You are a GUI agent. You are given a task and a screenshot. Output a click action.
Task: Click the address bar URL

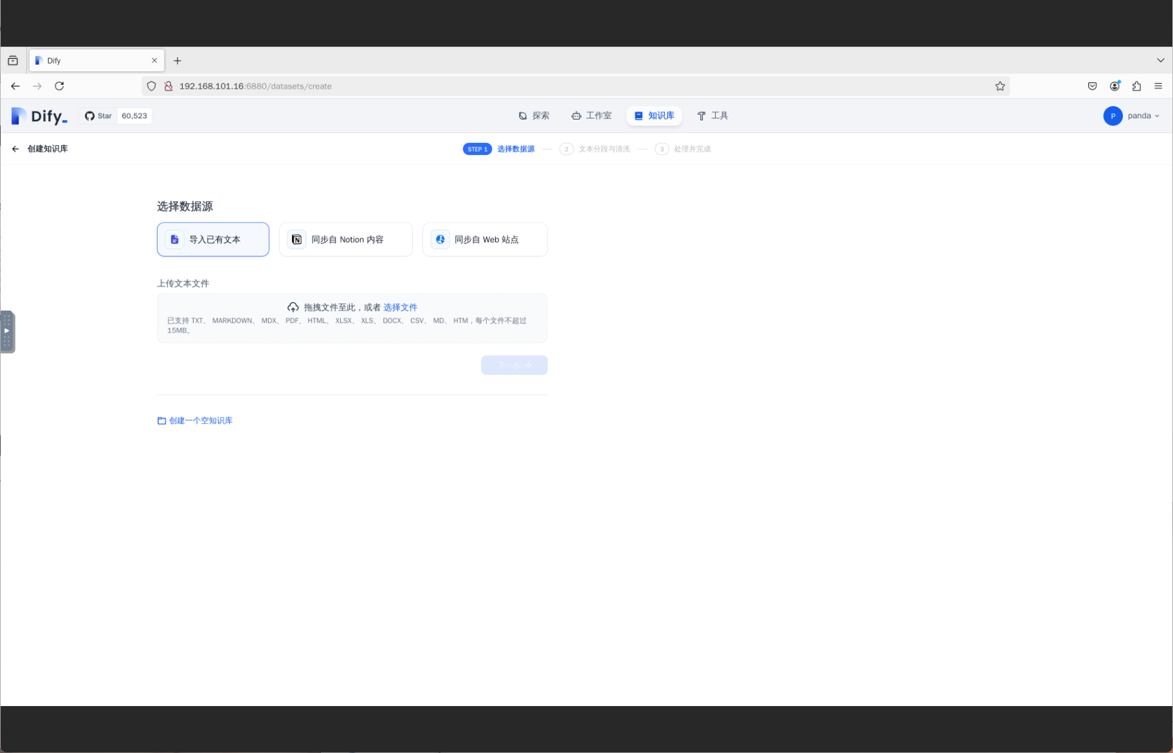tap(255, 86)
